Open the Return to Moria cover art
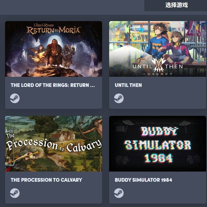This screenshot has height=207, width=207. click(x=53, y=49)
